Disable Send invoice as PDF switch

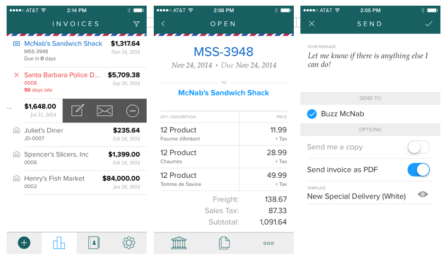[x=419, y=170]
